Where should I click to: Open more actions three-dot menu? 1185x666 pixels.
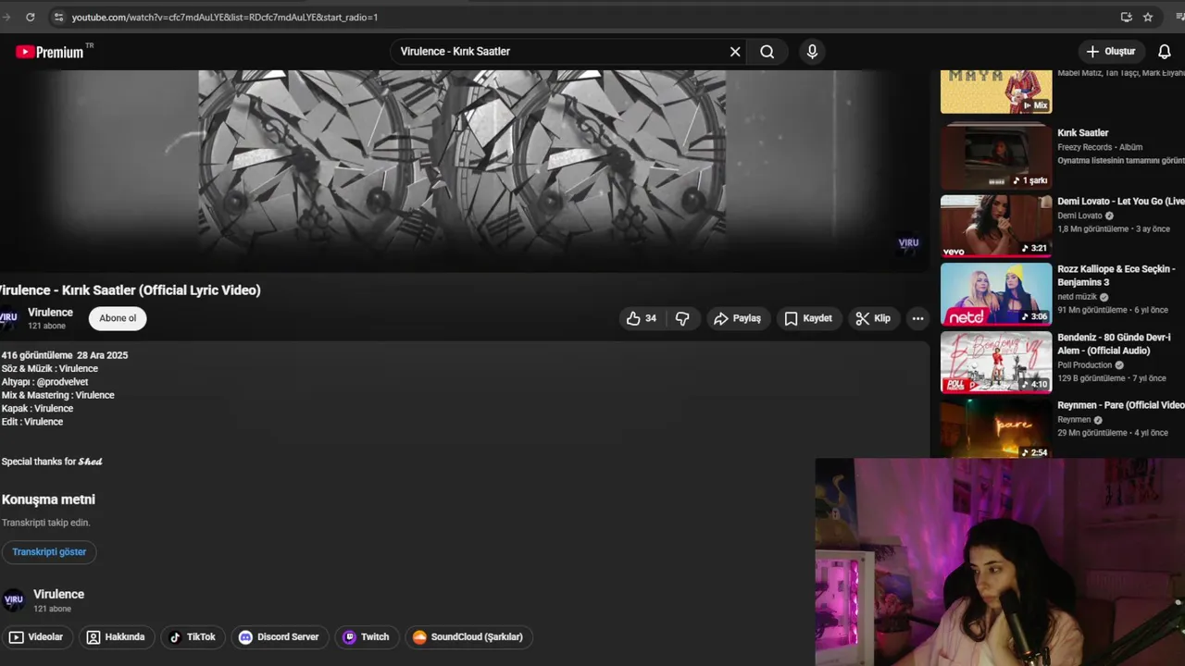(917, 318)
